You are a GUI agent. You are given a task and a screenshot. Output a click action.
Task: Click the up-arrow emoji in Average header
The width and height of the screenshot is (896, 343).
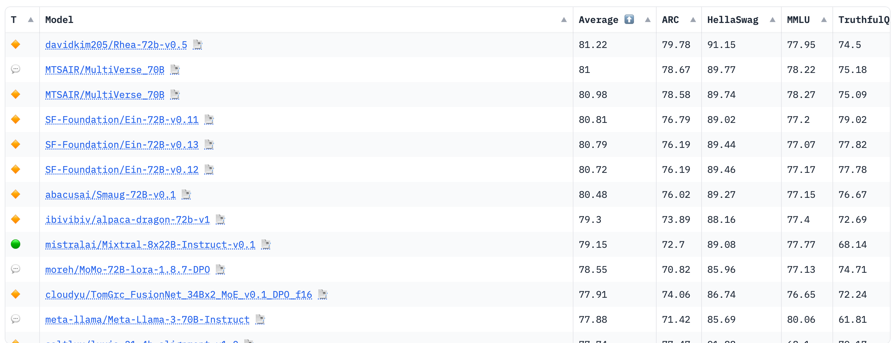pyautogui.click(x=629, y=20)
